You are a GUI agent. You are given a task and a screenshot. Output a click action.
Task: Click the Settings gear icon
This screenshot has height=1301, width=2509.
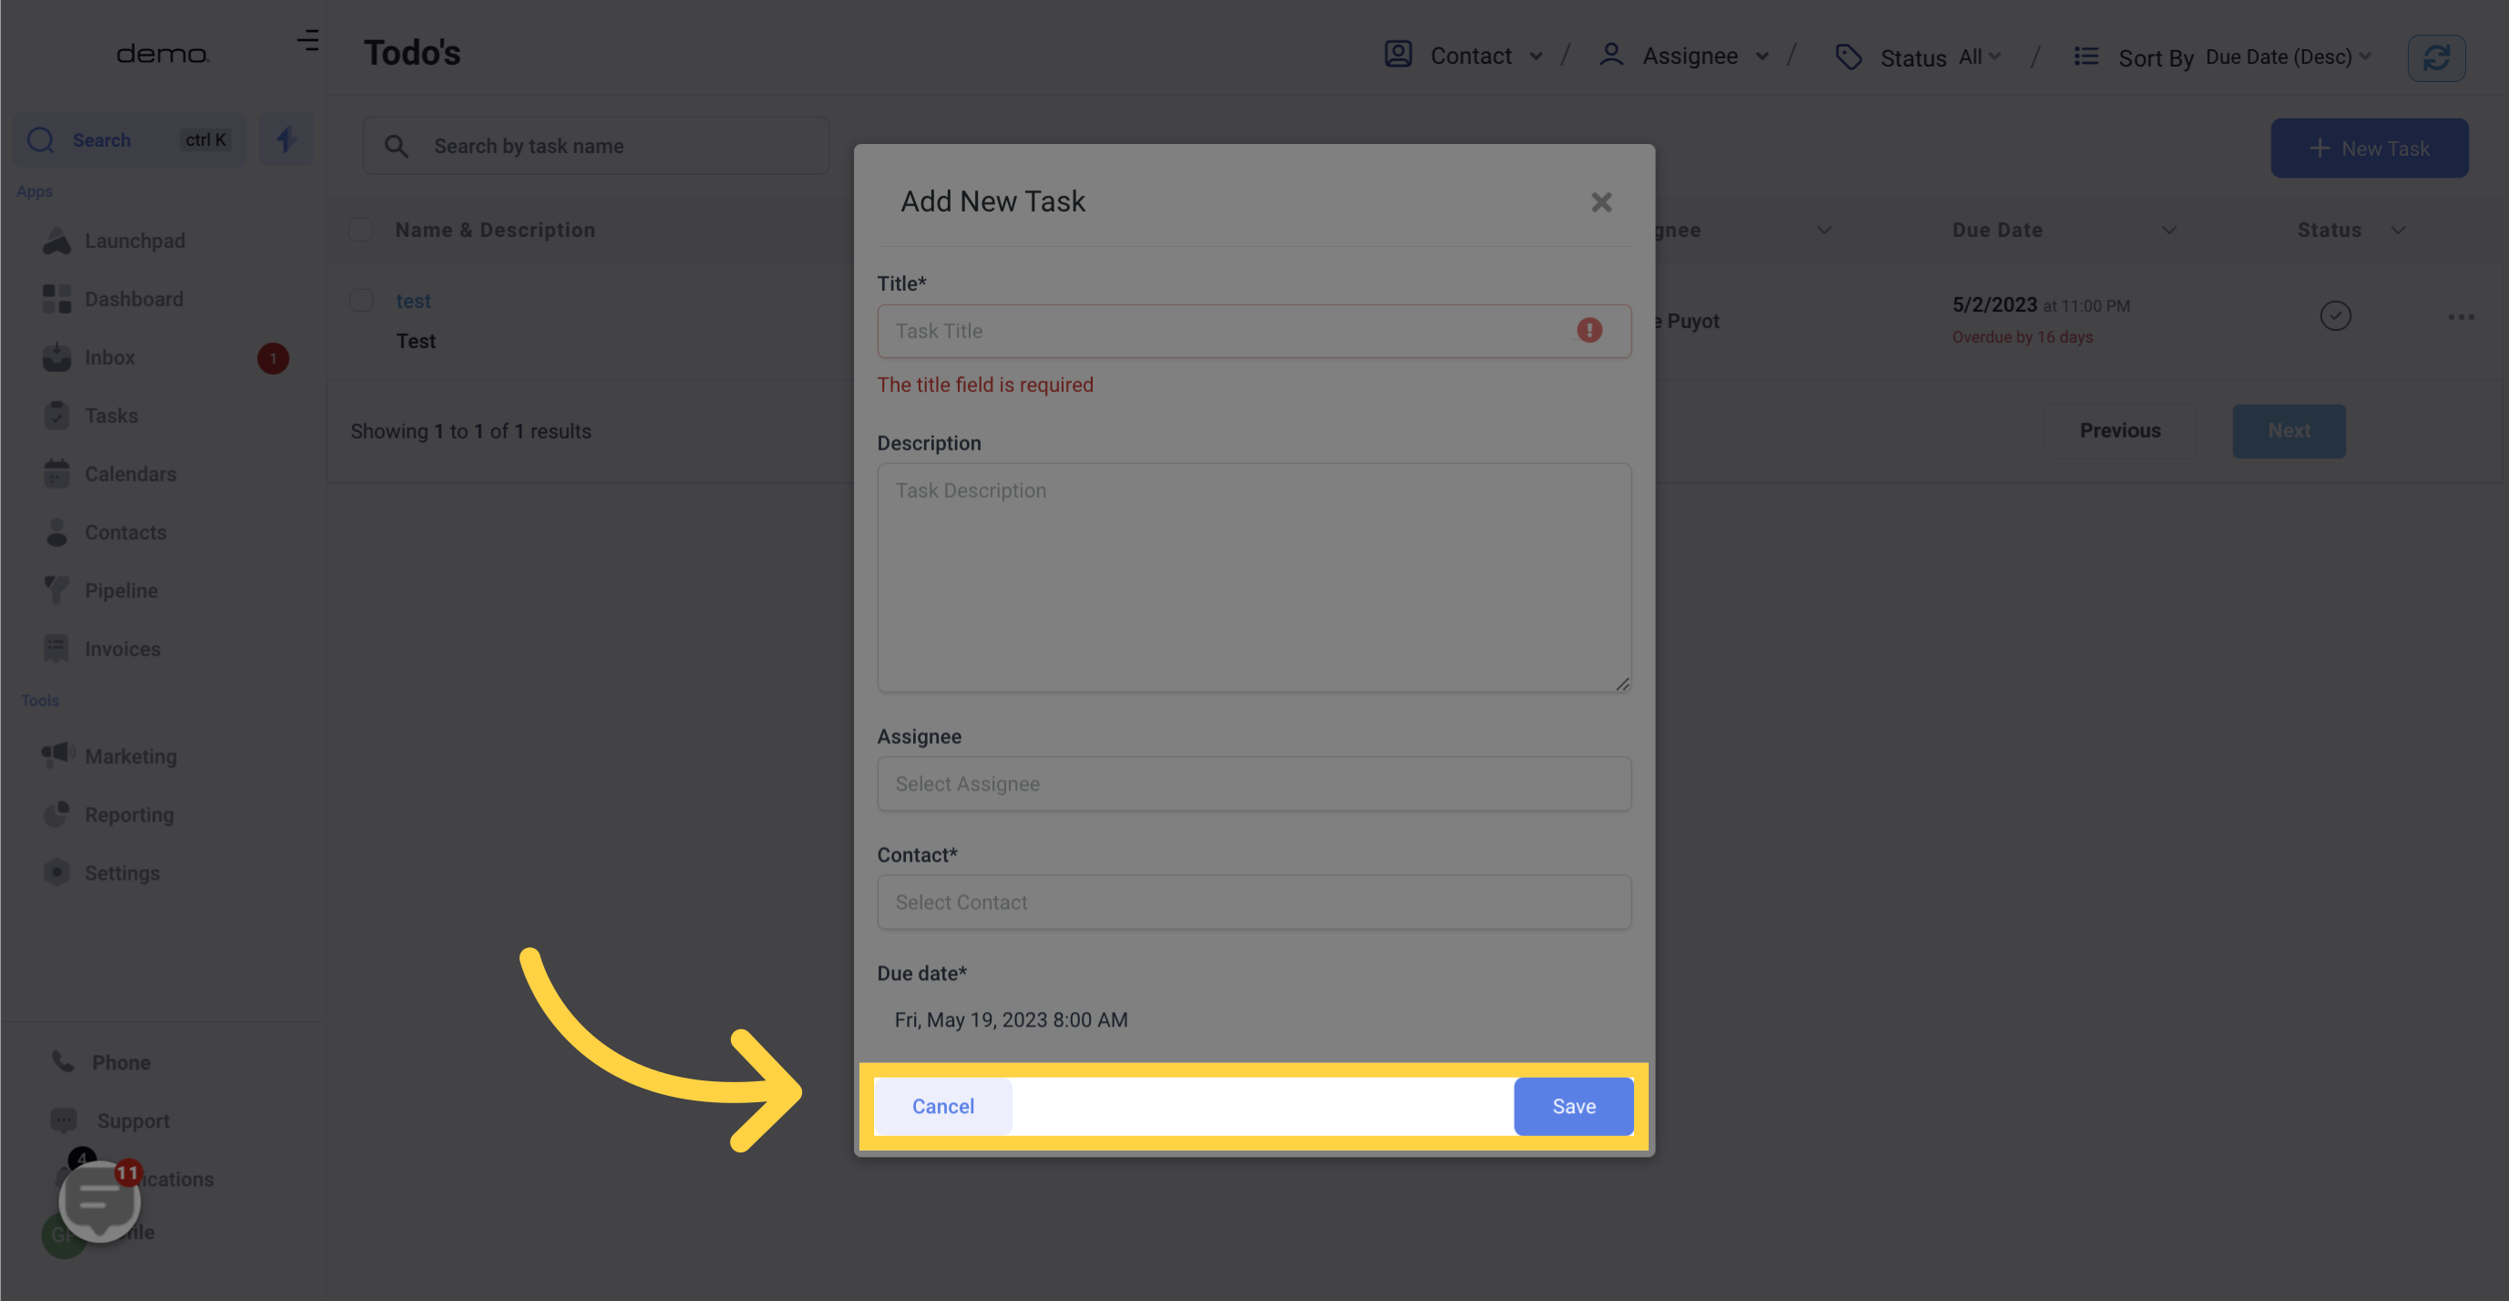pyautogui.click(x=57, y=872)
